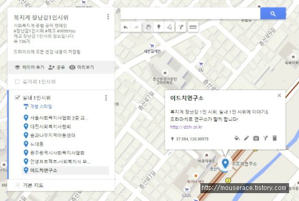Screen dimensions: 299x201
Task: Select 안녕프로젝트 사회복지사 list item
Action: [60, 162]
